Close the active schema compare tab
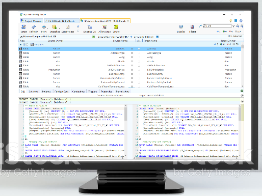 click(x=128, y=21)
